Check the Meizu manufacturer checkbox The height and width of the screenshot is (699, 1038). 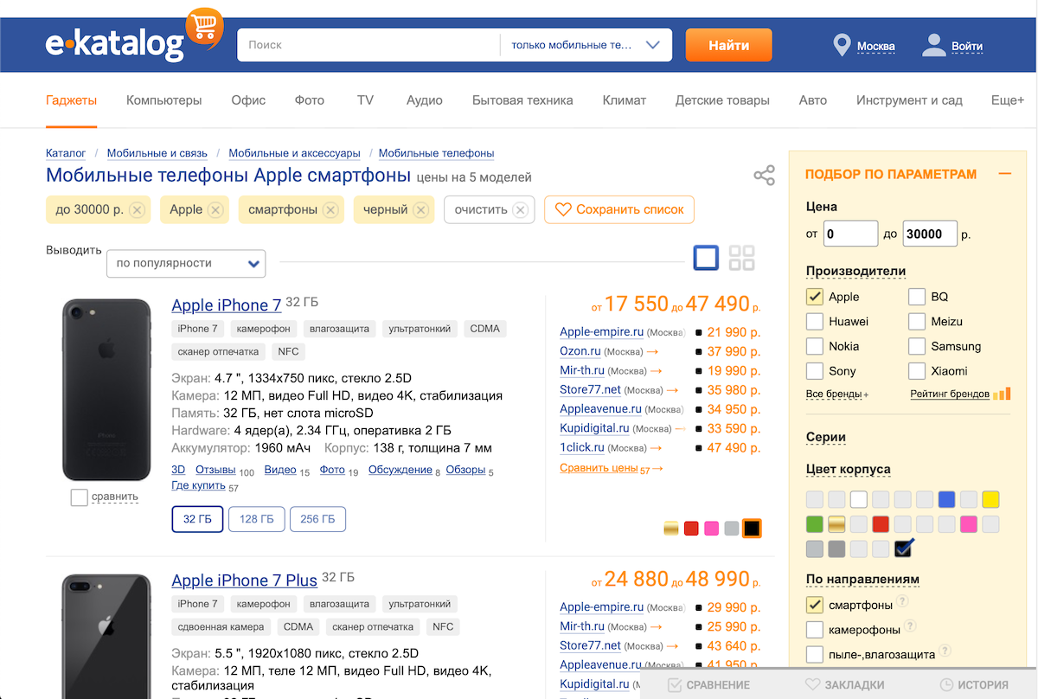tap(917, 322)
